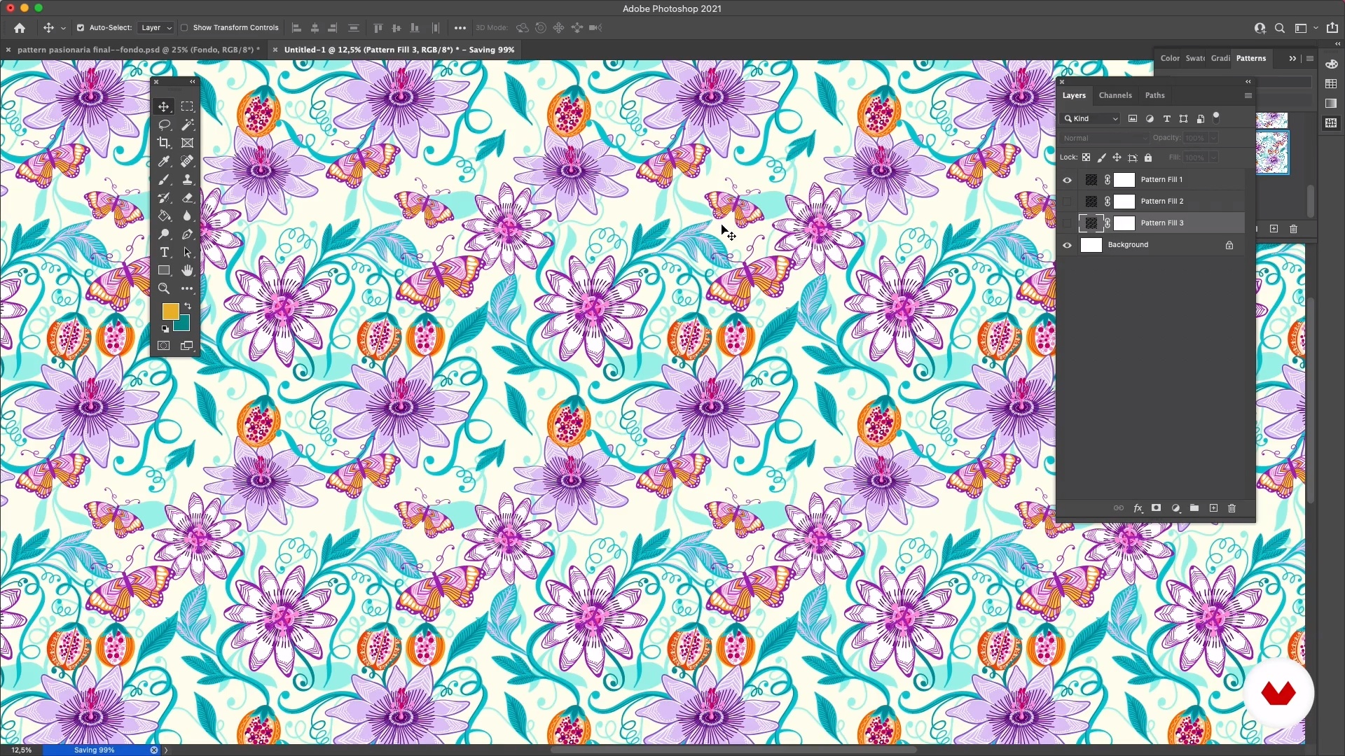Select the Pen tool

[187, 234]
